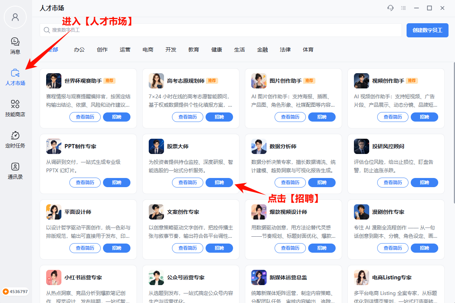Recruit 图片创作助手 with 招聘

click(322, 117)
